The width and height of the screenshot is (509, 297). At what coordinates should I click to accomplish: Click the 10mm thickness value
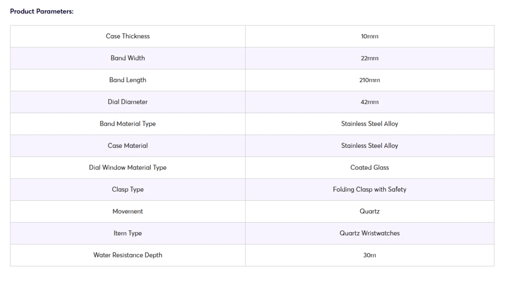[370, 36]
